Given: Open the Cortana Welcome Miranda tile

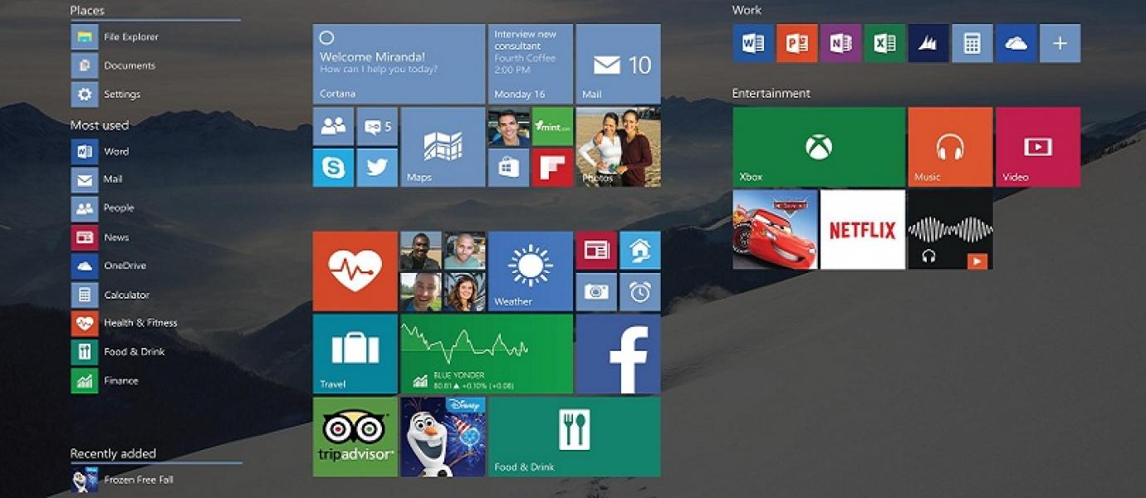Looking at the screenshot, I should [399, 64].
